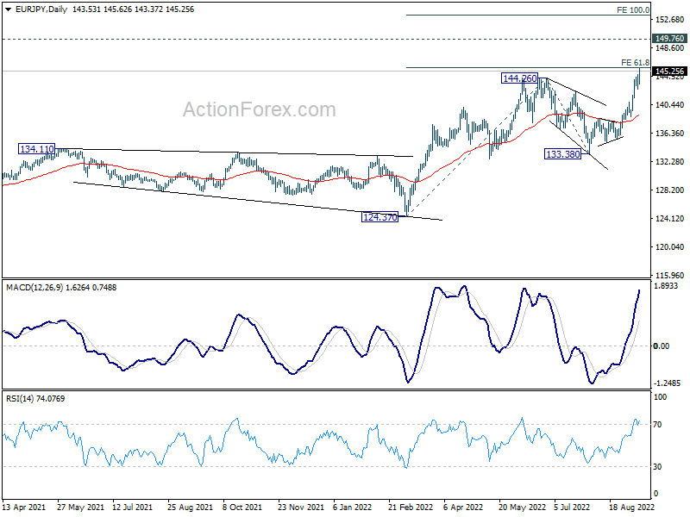Select the 124.370 price label
The height and width of the screenshot is (517, 690).
tap(379, 217)
